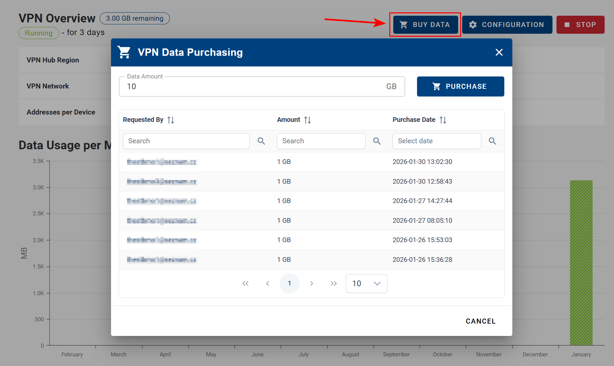Jump to the first page with the double chevron

pos(245,283)
